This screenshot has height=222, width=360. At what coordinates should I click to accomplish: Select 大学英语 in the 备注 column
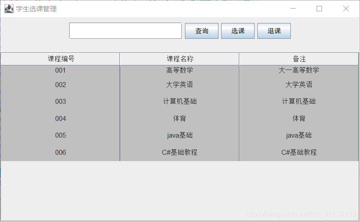point(299,85)
